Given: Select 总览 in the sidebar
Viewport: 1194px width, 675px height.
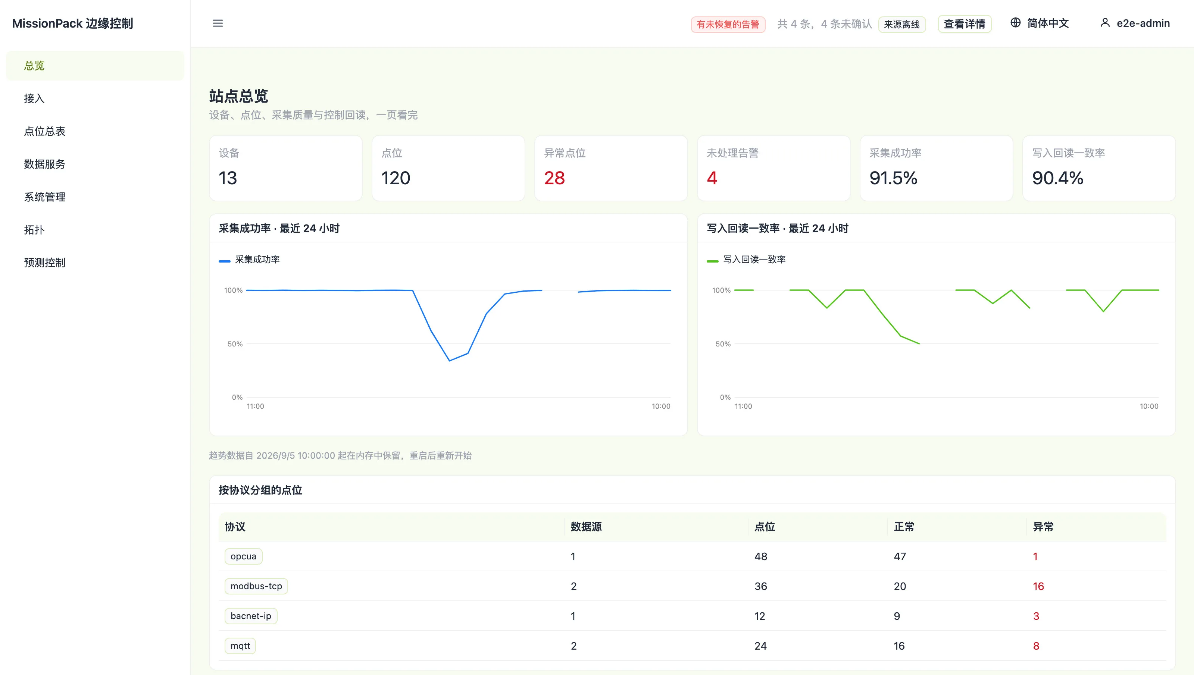Looking at the screenshot, I should coord(95,65).
